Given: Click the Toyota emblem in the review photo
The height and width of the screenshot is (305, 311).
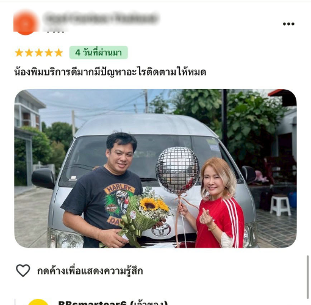Looking at the screenshot, I should pyautogui.click(x=161, y=230).
